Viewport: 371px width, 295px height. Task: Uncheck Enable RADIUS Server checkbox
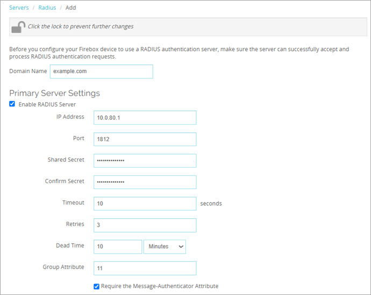click(x=12, y=104)
